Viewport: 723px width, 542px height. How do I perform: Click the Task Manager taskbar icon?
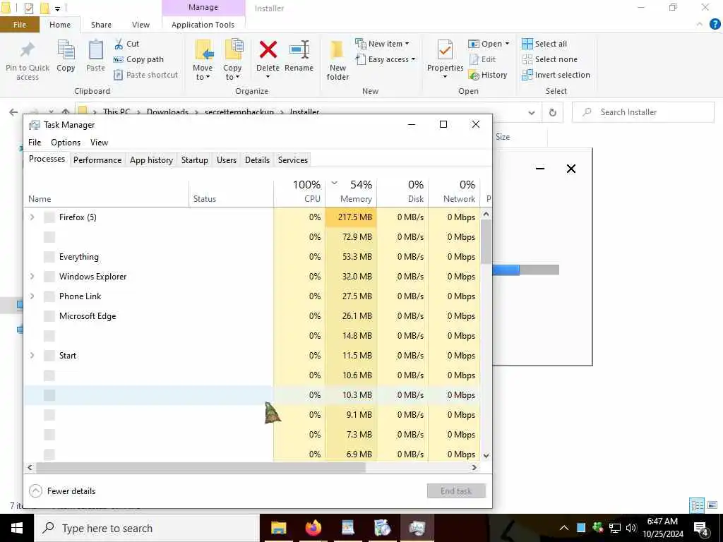point(417,528)
